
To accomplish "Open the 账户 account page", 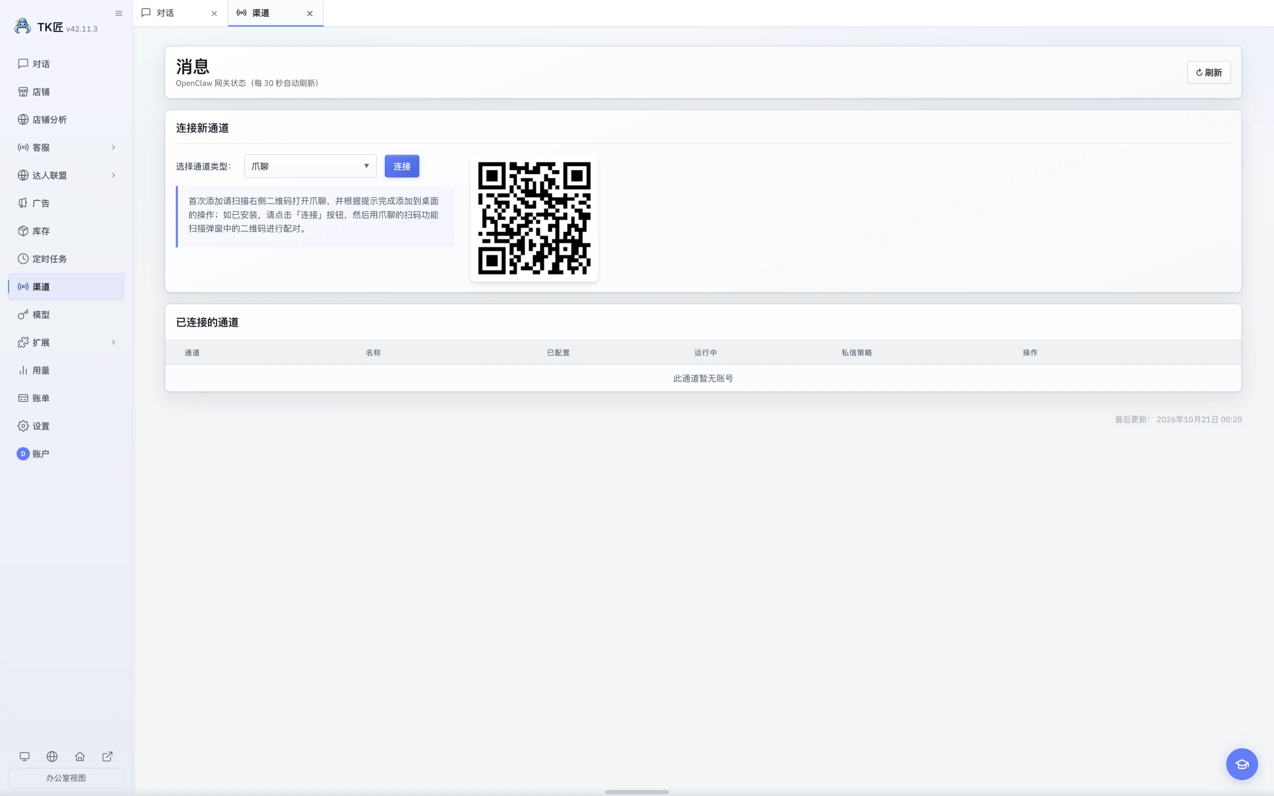I will tap(66, 454).
